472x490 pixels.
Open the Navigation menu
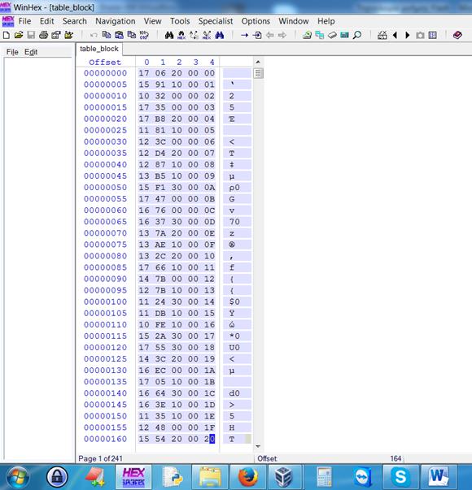[x=116, y=21]
